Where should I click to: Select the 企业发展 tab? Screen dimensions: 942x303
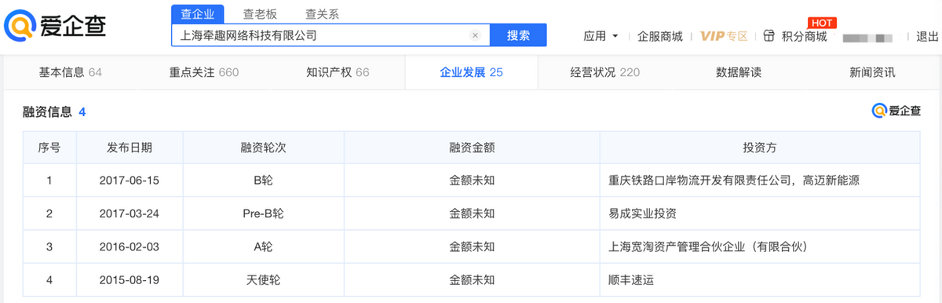[471, 72]
